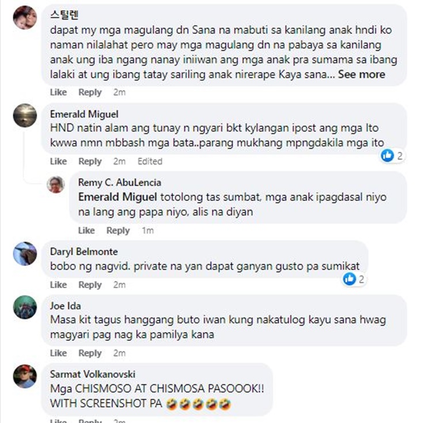The image size is (432, 423).
Task: Open Remy C. AbuLencia's profile avatar
Action: pos(56,184)
